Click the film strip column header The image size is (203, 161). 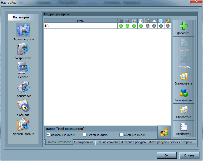pyautogui.click(x=127, y=21)
